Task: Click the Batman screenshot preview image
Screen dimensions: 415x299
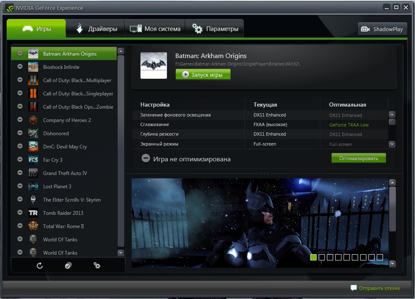Action: click(x=260, y=223)
